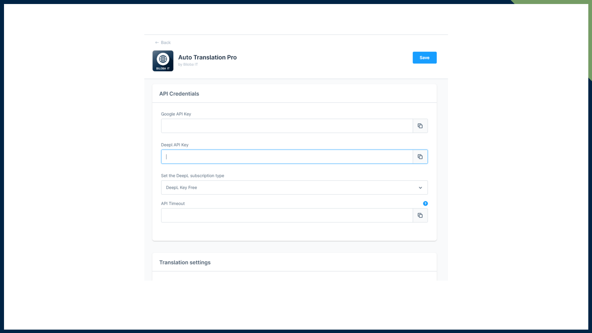
Task: Click the back arrow icon
Action: pyautogui.click(x=157, y=43)
